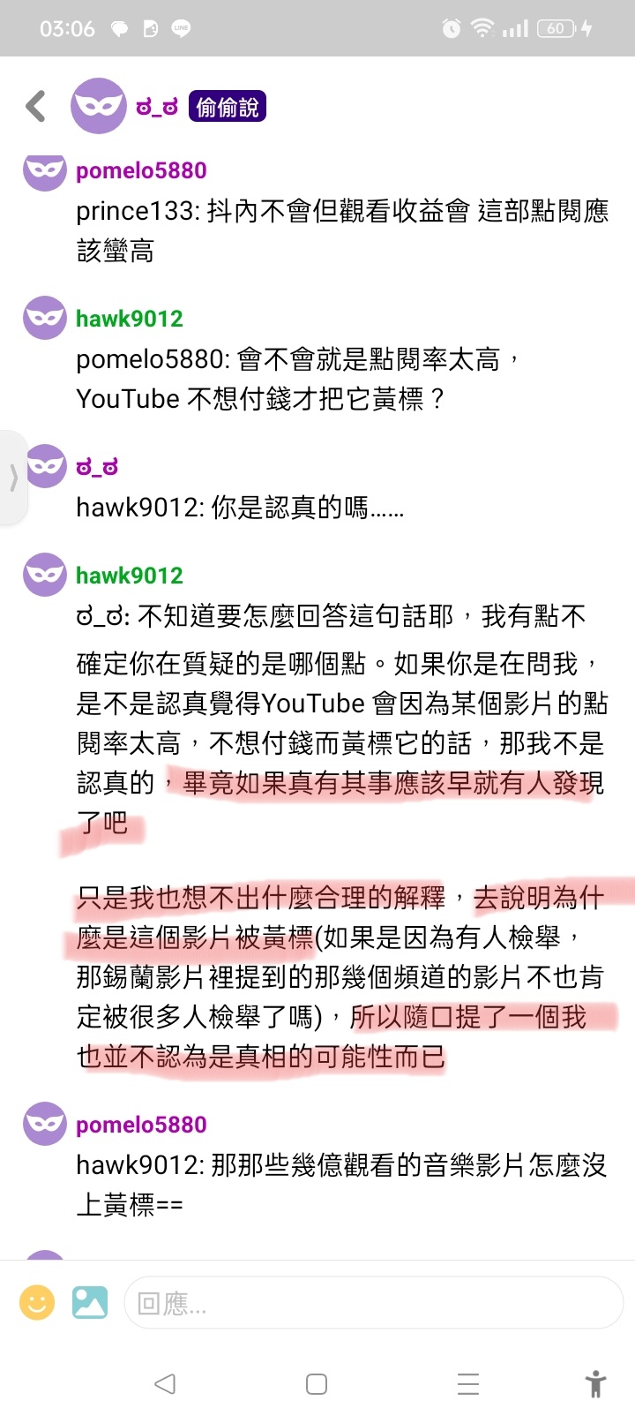Focus the 回應 reply input field

[373, 1303]
